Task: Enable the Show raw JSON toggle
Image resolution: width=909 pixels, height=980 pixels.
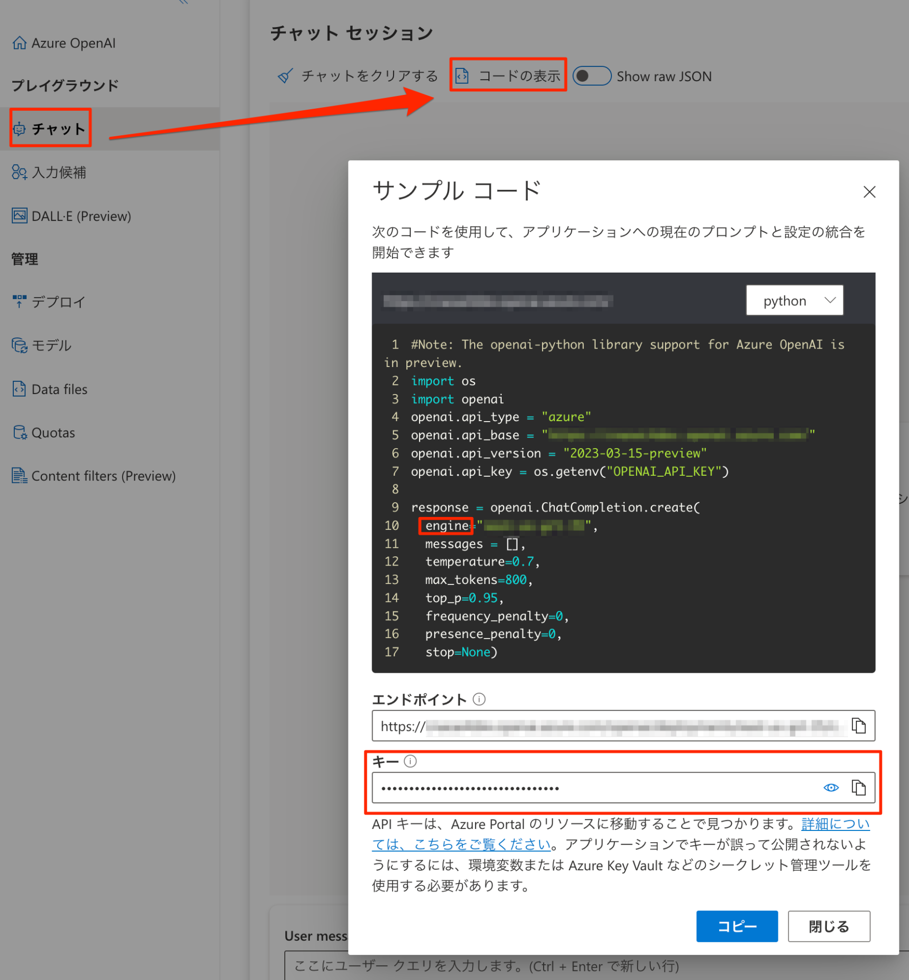Action: [x=592, y=76]
